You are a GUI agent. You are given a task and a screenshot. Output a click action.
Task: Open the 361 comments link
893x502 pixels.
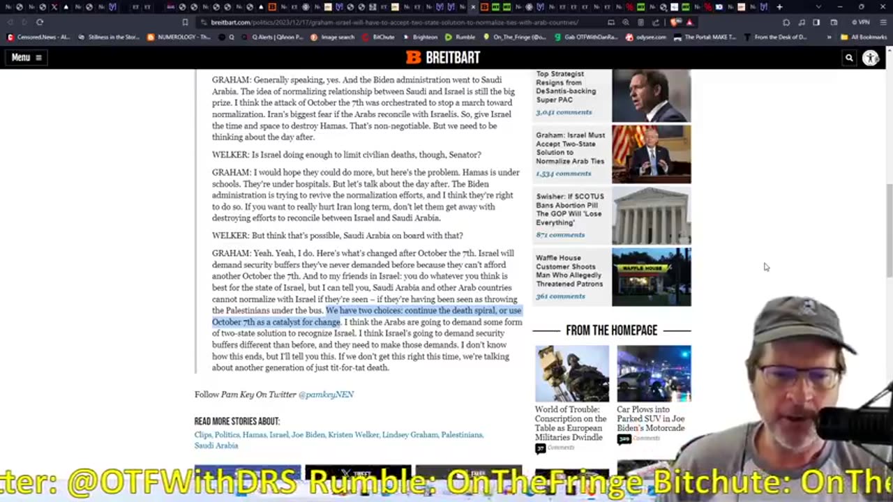pyautogui.click(x=560, y=296)
